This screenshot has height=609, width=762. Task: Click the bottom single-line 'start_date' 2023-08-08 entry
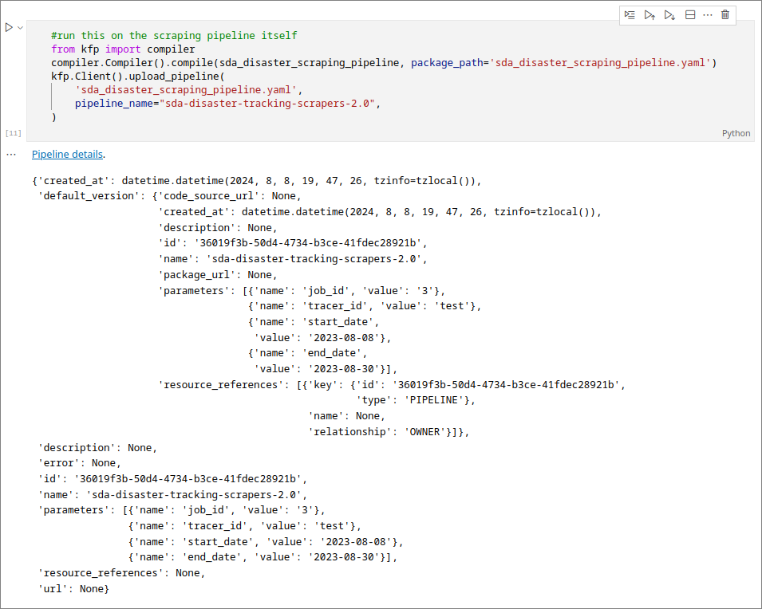pos(266,542)
